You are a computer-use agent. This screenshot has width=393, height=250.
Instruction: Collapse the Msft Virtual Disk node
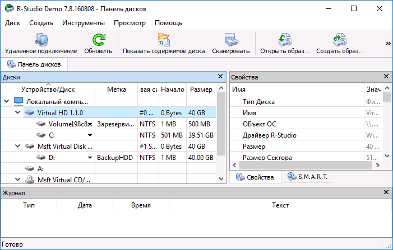(18, 146)
